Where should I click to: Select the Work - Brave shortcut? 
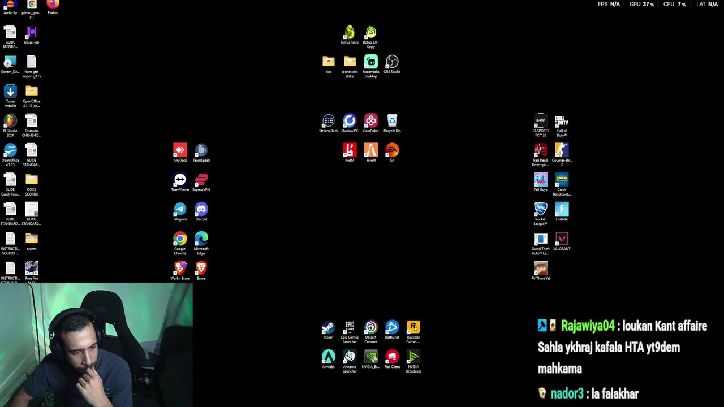coord(180,271)
